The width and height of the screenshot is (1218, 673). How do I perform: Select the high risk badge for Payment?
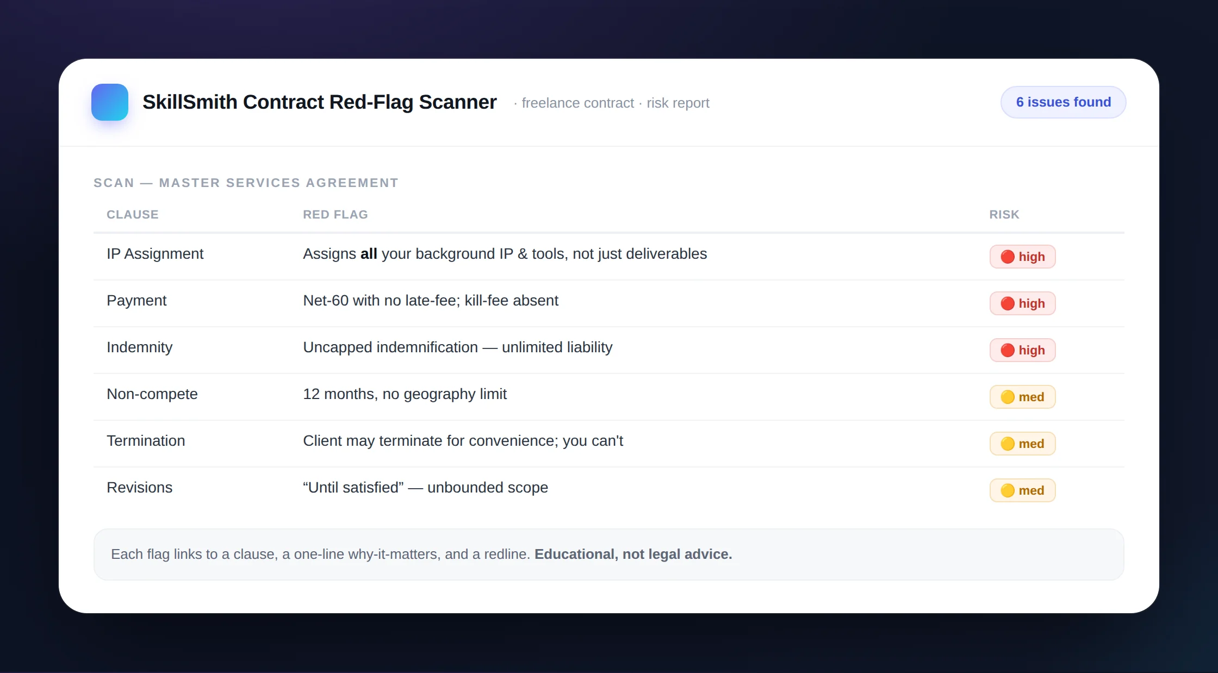(x=1022, y=303)
